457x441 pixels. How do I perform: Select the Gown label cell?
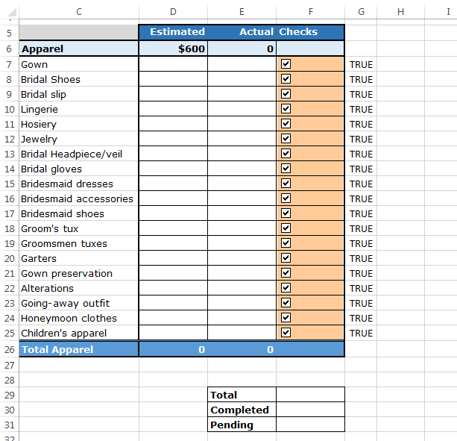[79, 64]
